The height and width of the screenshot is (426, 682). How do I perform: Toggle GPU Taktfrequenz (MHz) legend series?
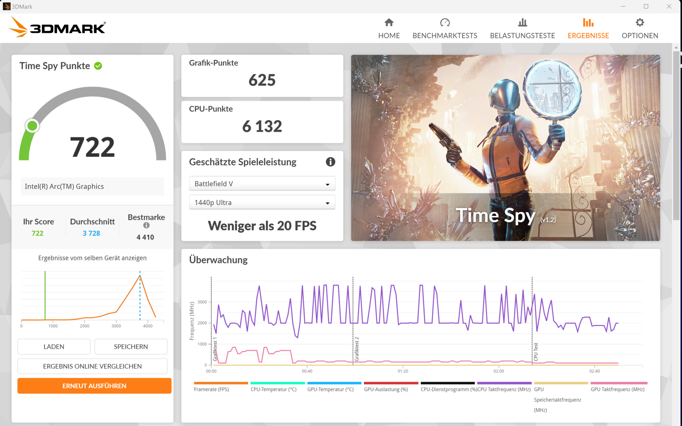coord(617,389)
